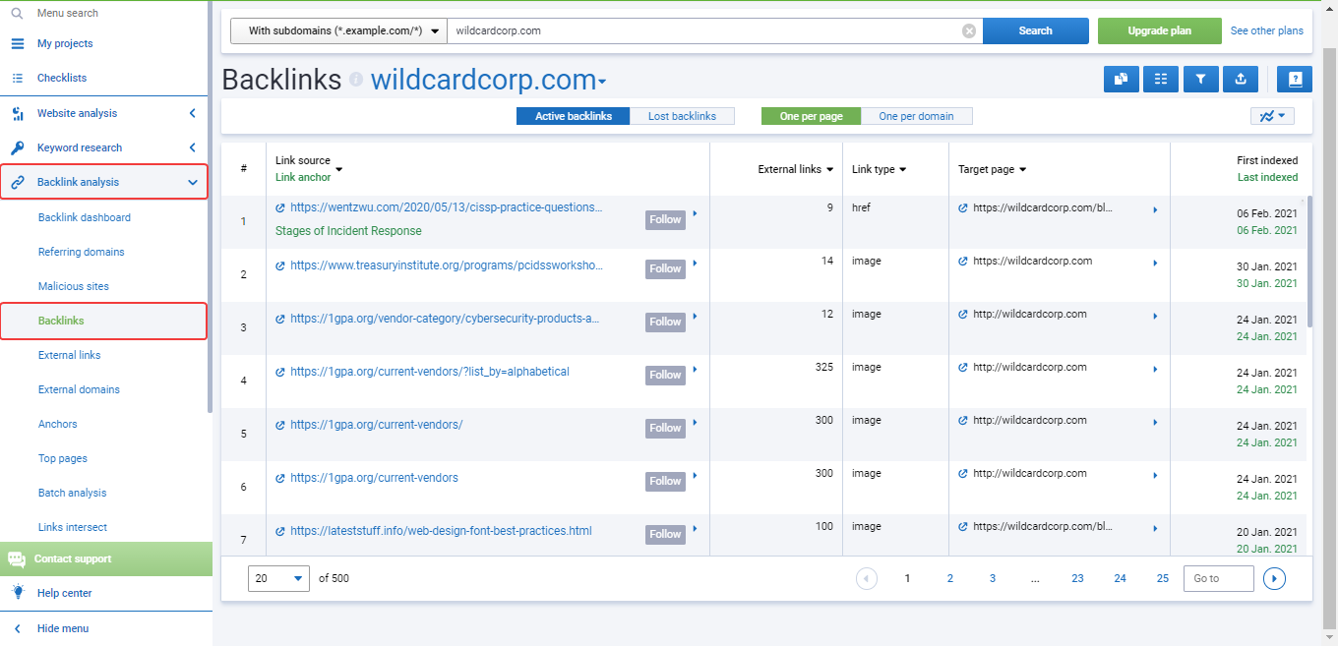The width and height of the screenshot is (1338, 646).
Task: Toggle Follow on the wentzwu.com backlink row
Action: [665, 219]
